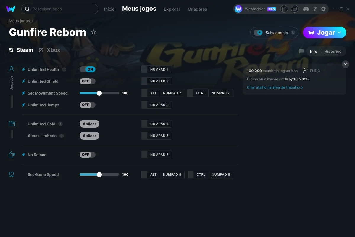Click the Xbox platform logo icon
Image resolution: width=355 pixels, height=237 pixels.
pos(41,50)
